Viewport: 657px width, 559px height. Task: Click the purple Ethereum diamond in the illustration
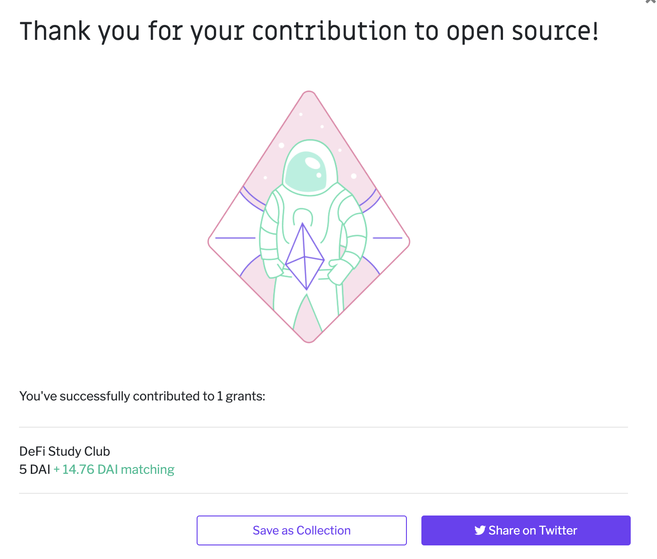point(305,258)
